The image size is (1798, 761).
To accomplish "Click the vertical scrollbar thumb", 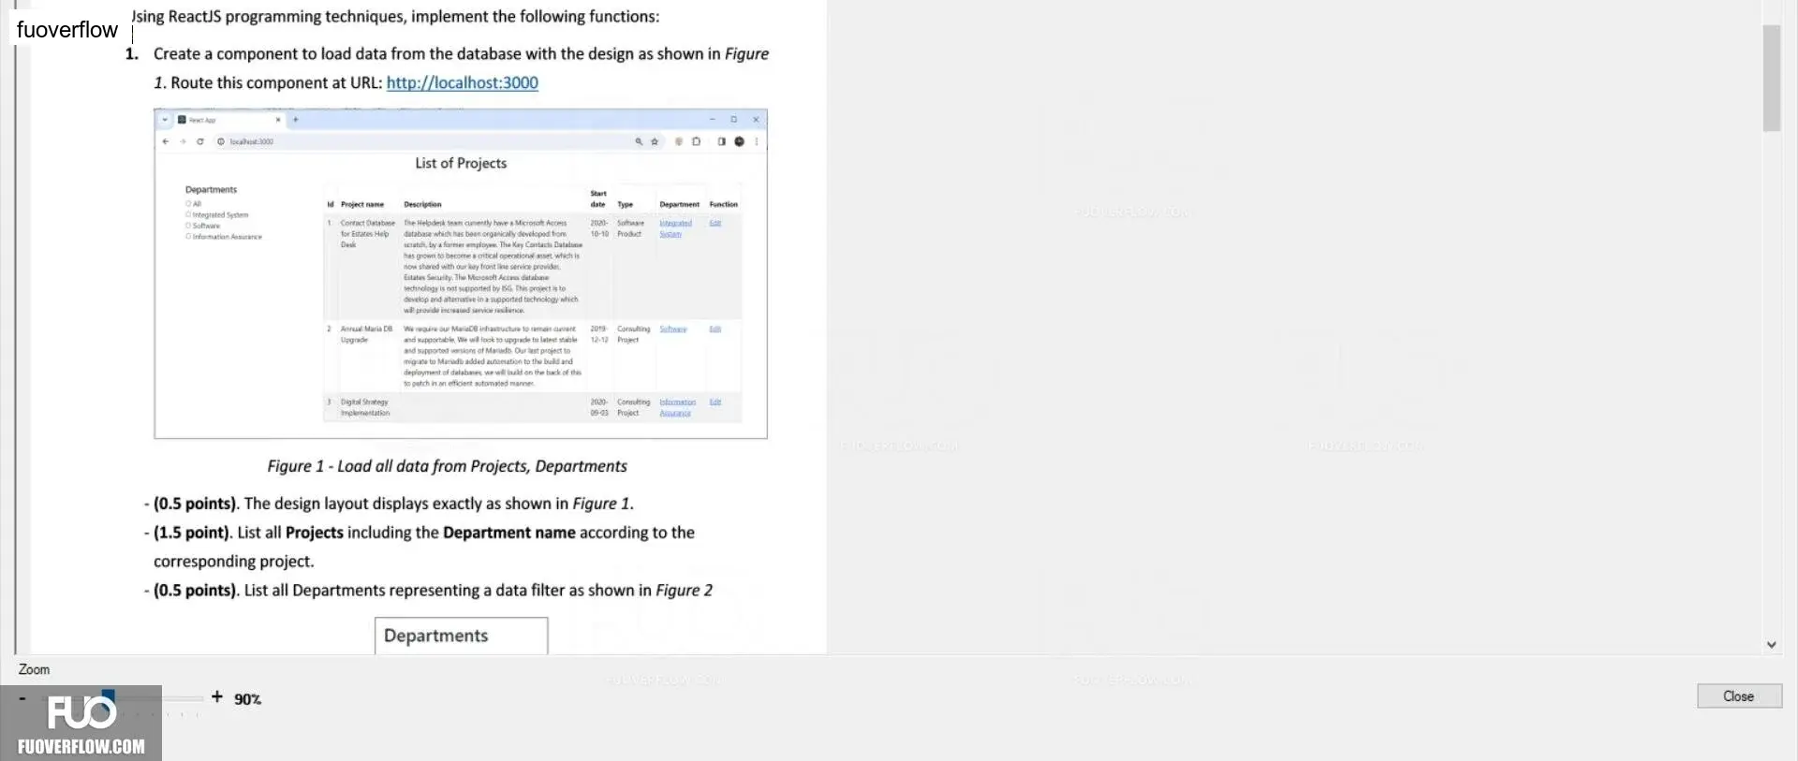I will pos(1771,78).
